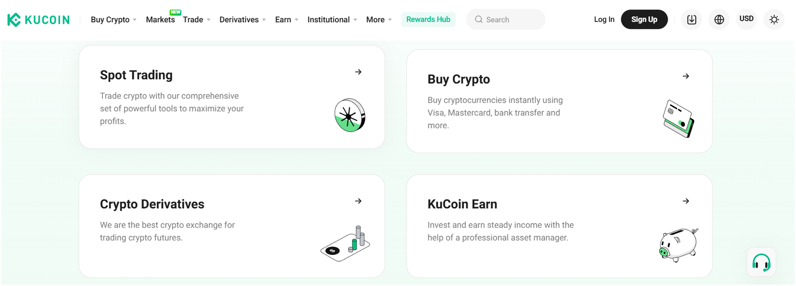This screenshot has width=796, height=286.
Task: Open the Markets menu item
Action: click(159, 19)
